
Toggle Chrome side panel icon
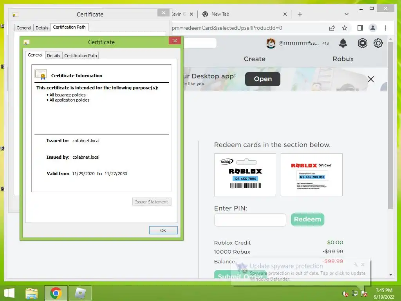pos(360,28)
